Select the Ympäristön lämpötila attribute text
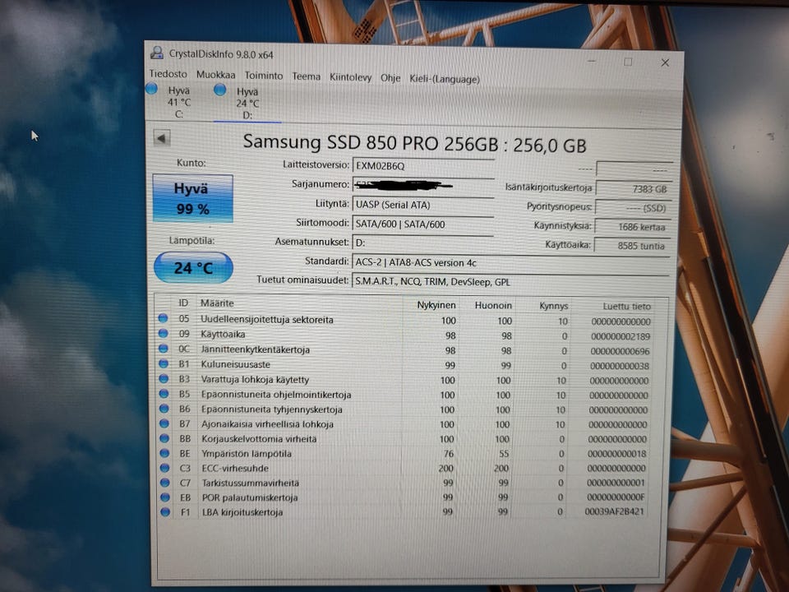789x592 pixels. [x=247, y=453]
